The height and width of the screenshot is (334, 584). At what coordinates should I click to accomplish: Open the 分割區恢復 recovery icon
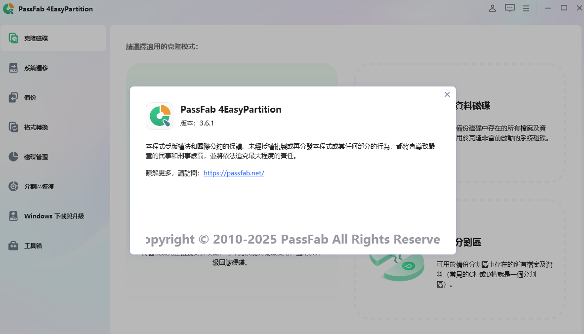click(13, 186)
